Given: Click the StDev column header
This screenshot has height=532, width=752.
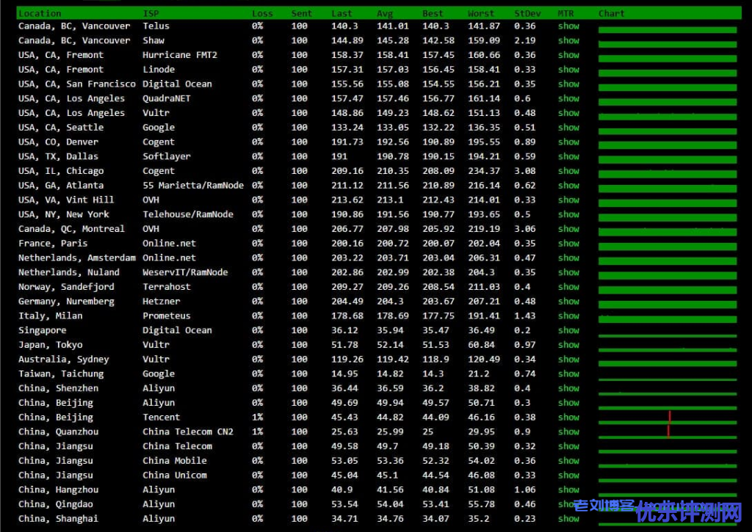Looking at the screenshot, I should pyautogui.click(x=527, y=13).
